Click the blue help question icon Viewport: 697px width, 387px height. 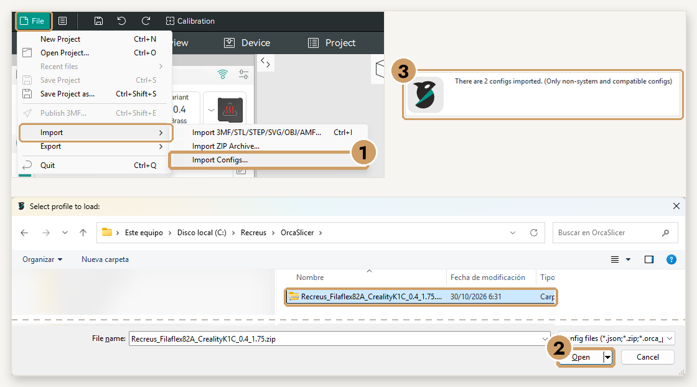[x=671, y=259]
